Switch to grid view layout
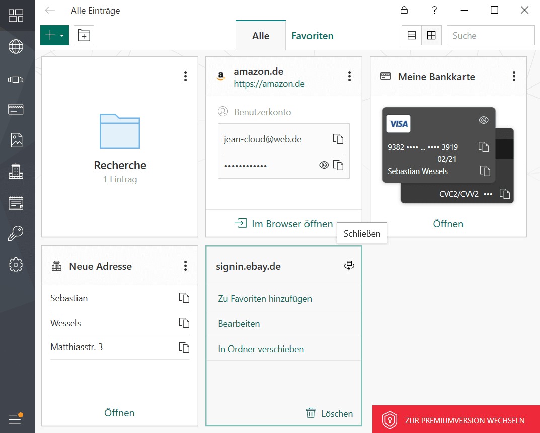 point(431,35)
